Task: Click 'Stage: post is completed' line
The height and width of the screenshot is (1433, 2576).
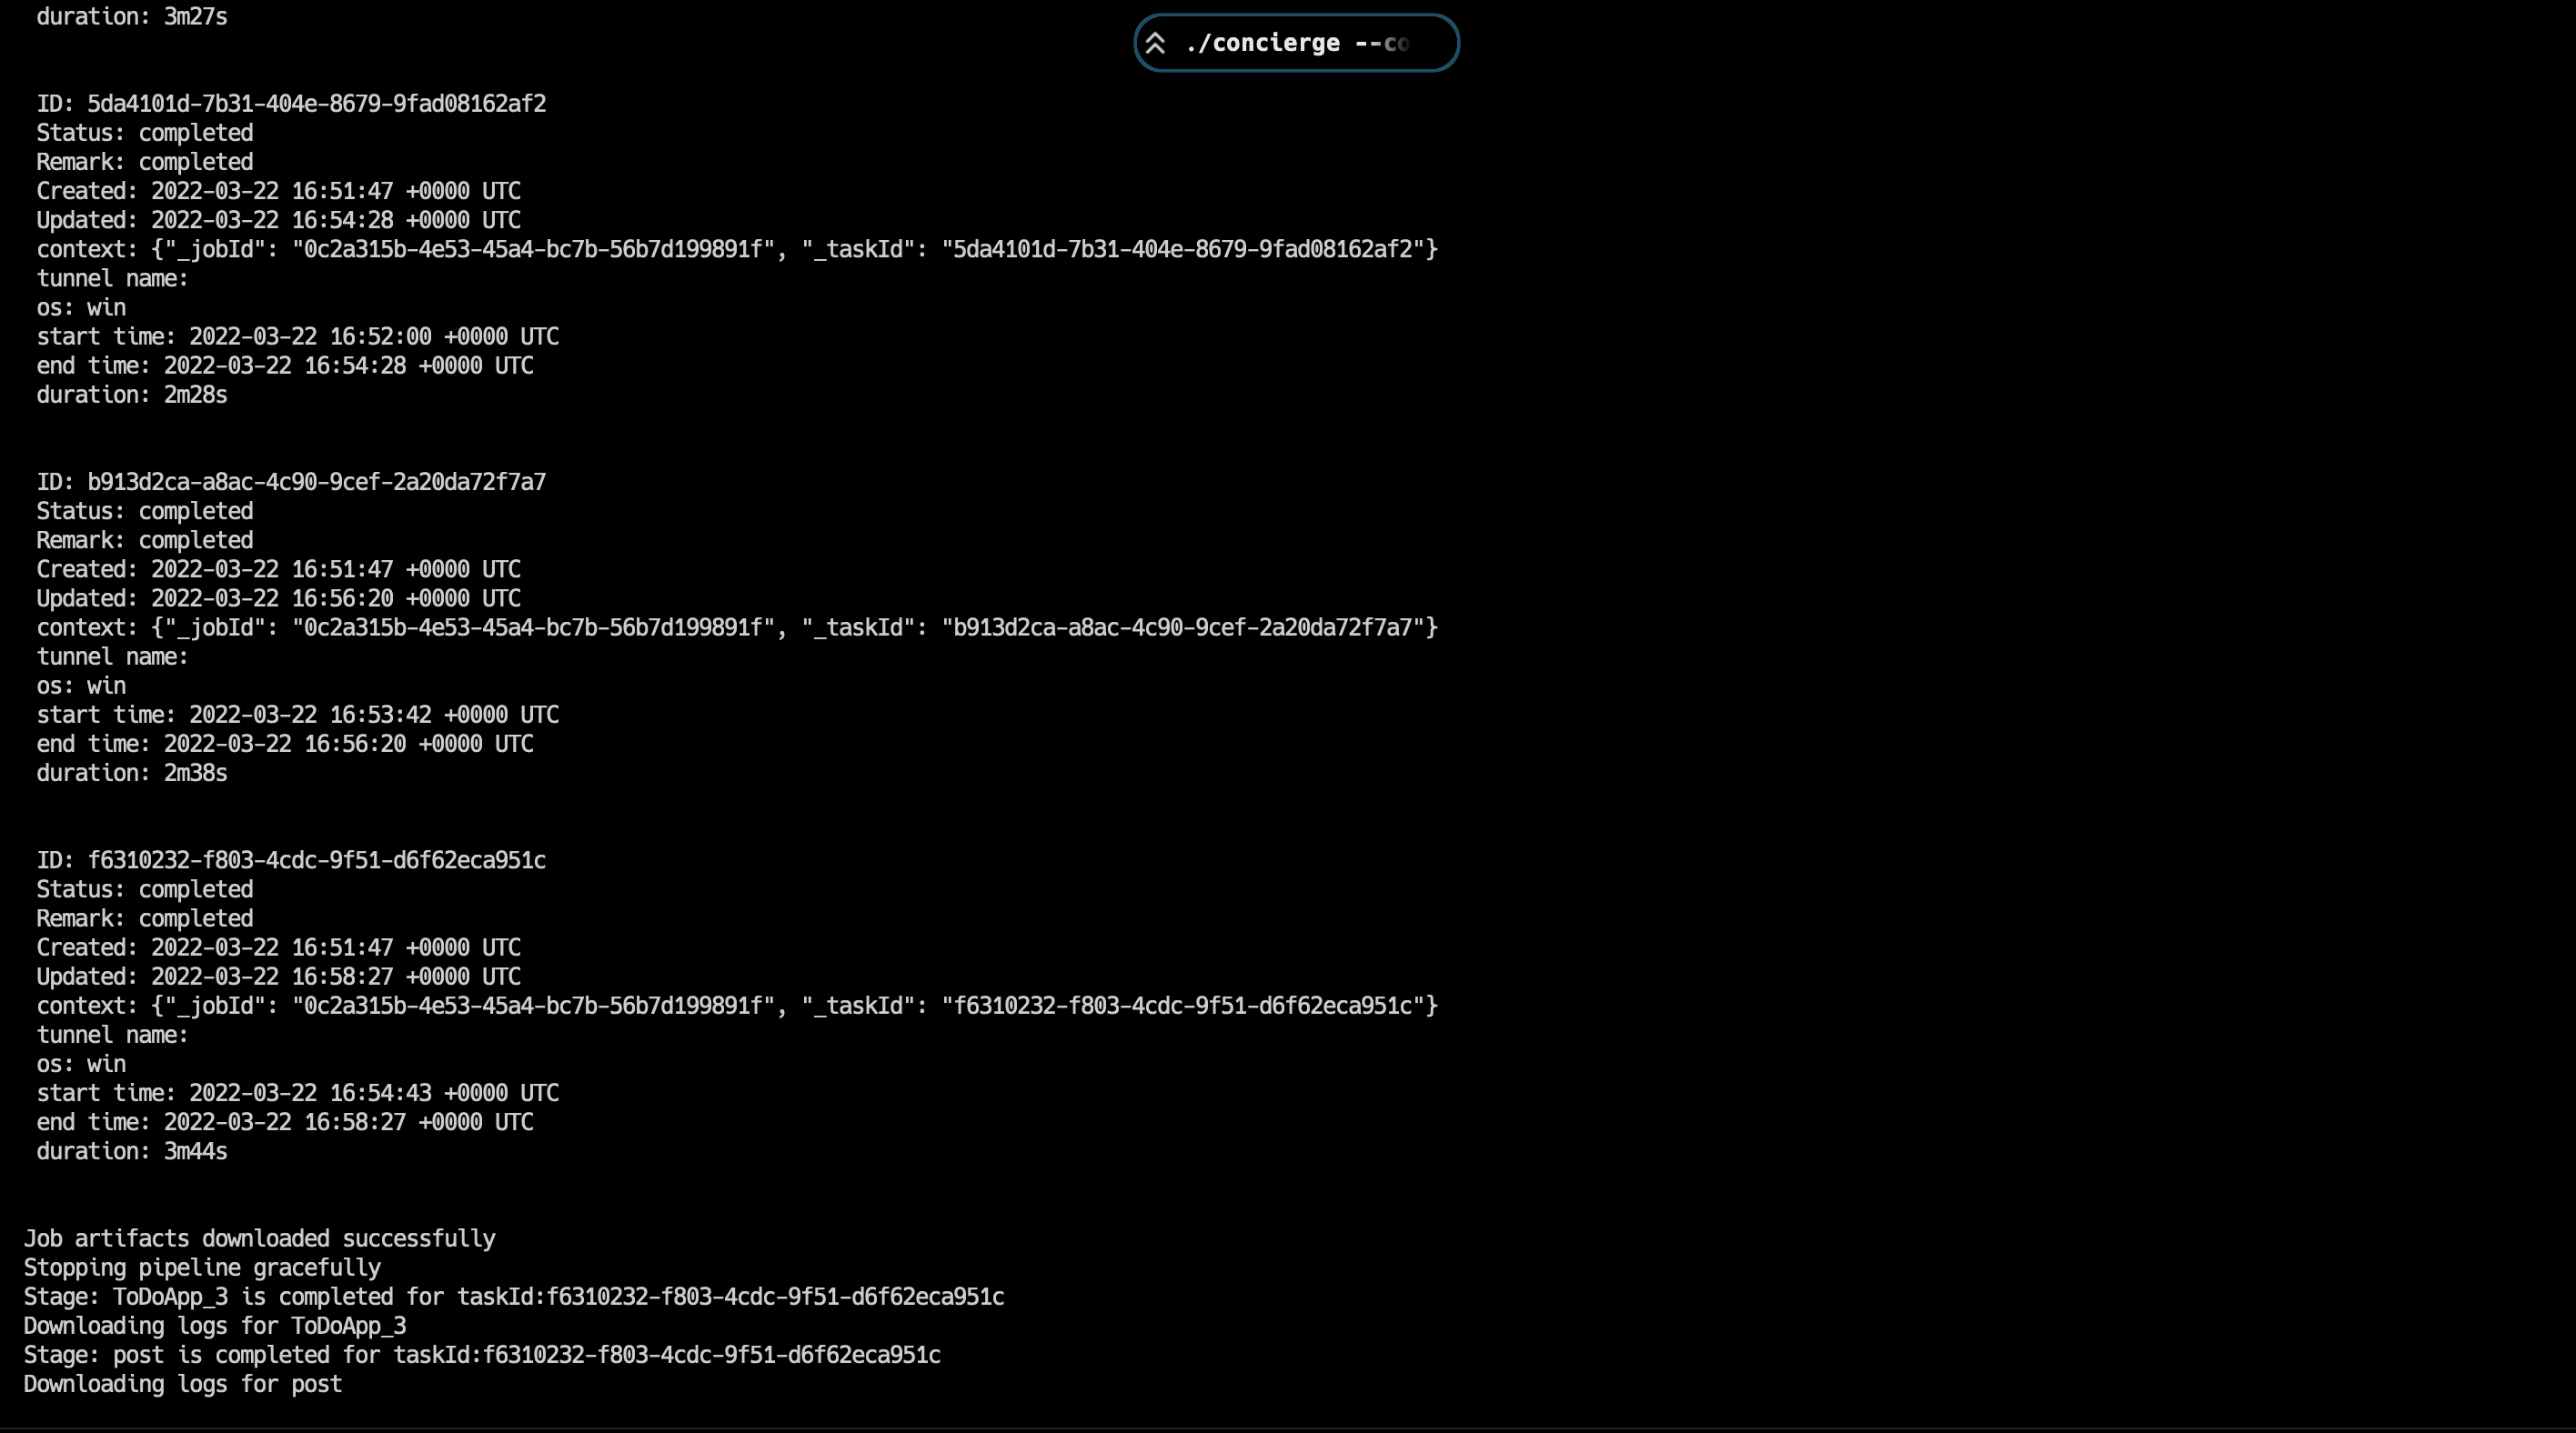Action: (482, 1355)
